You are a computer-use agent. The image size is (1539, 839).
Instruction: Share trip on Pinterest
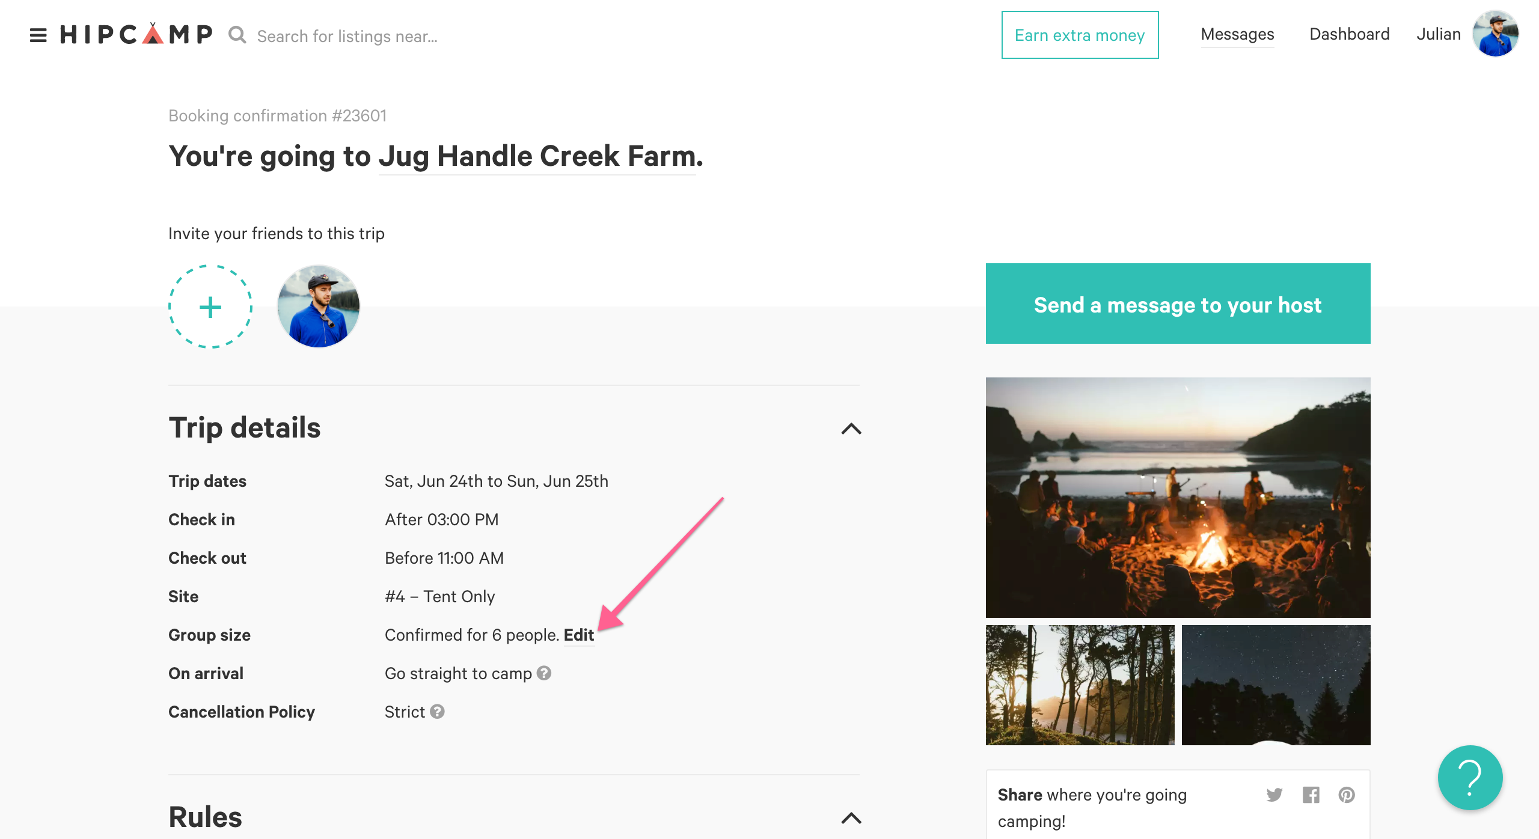pyautogui.click(x=1347, y=795)
